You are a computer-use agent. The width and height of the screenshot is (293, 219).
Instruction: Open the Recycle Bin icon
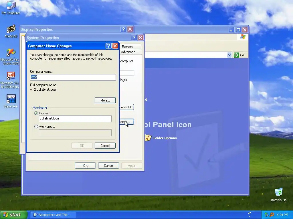[279, 194]
